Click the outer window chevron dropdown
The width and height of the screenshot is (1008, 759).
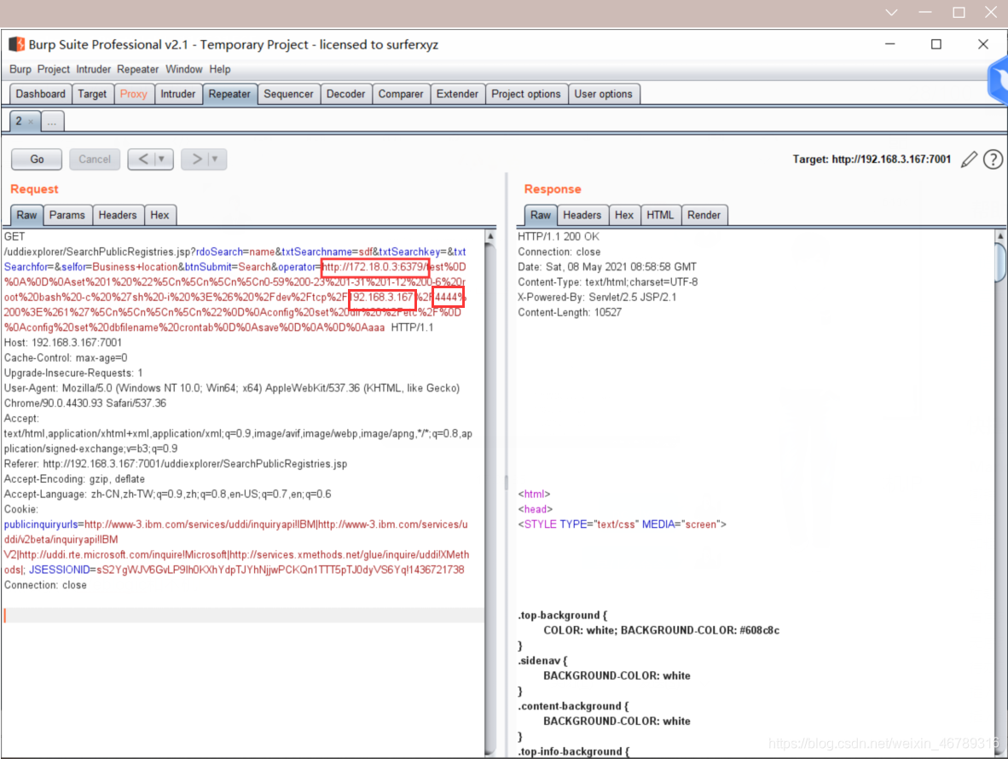point(892,12)
